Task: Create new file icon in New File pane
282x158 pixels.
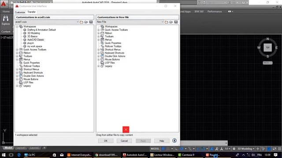Action: (x=167, y=22)
